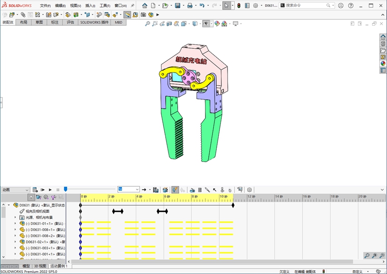
Task: Expand the D0631-01<1> tree item
Action: (x=15, y=223)
